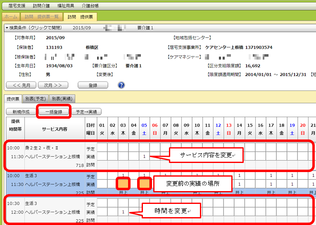This screenshot has width=316, height=225.
Task: Click the orange 実績 cell under 05 土
Action: pos(145,183)
